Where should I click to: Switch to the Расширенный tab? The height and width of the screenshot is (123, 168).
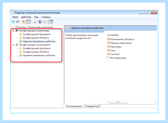[x=74, y=106]
